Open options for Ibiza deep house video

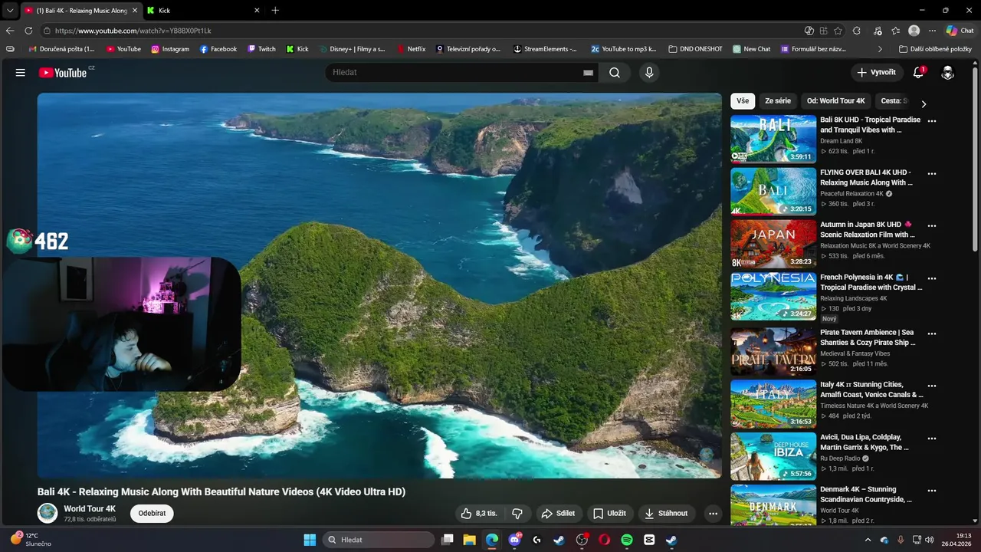(x=932, y=439)
